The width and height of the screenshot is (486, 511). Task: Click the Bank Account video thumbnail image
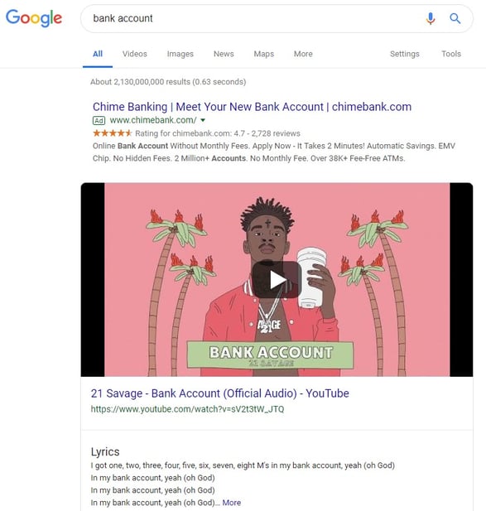click(x=277, y=280)
